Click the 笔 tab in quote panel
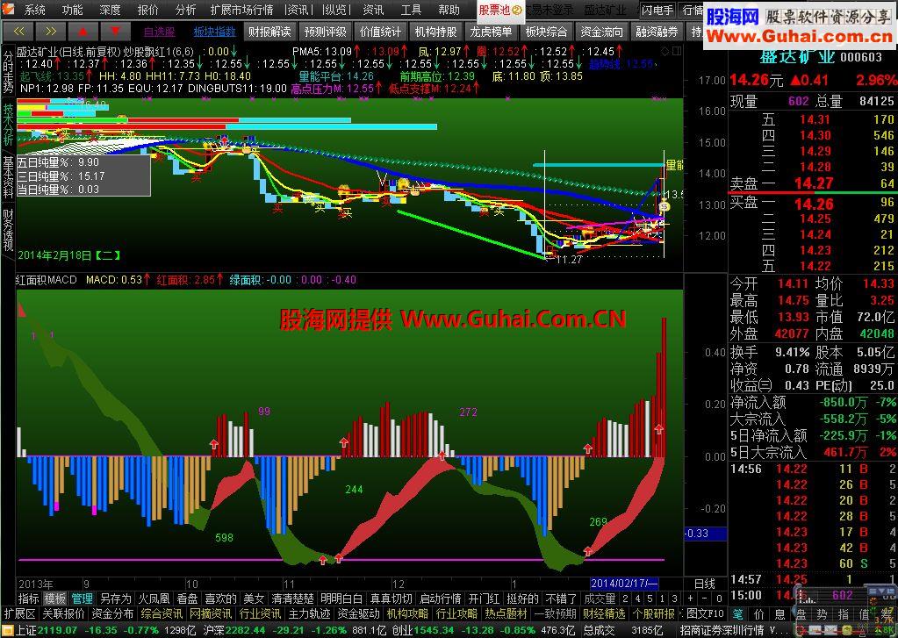This screenshot has width=898, height=638. tap(738, 614)
